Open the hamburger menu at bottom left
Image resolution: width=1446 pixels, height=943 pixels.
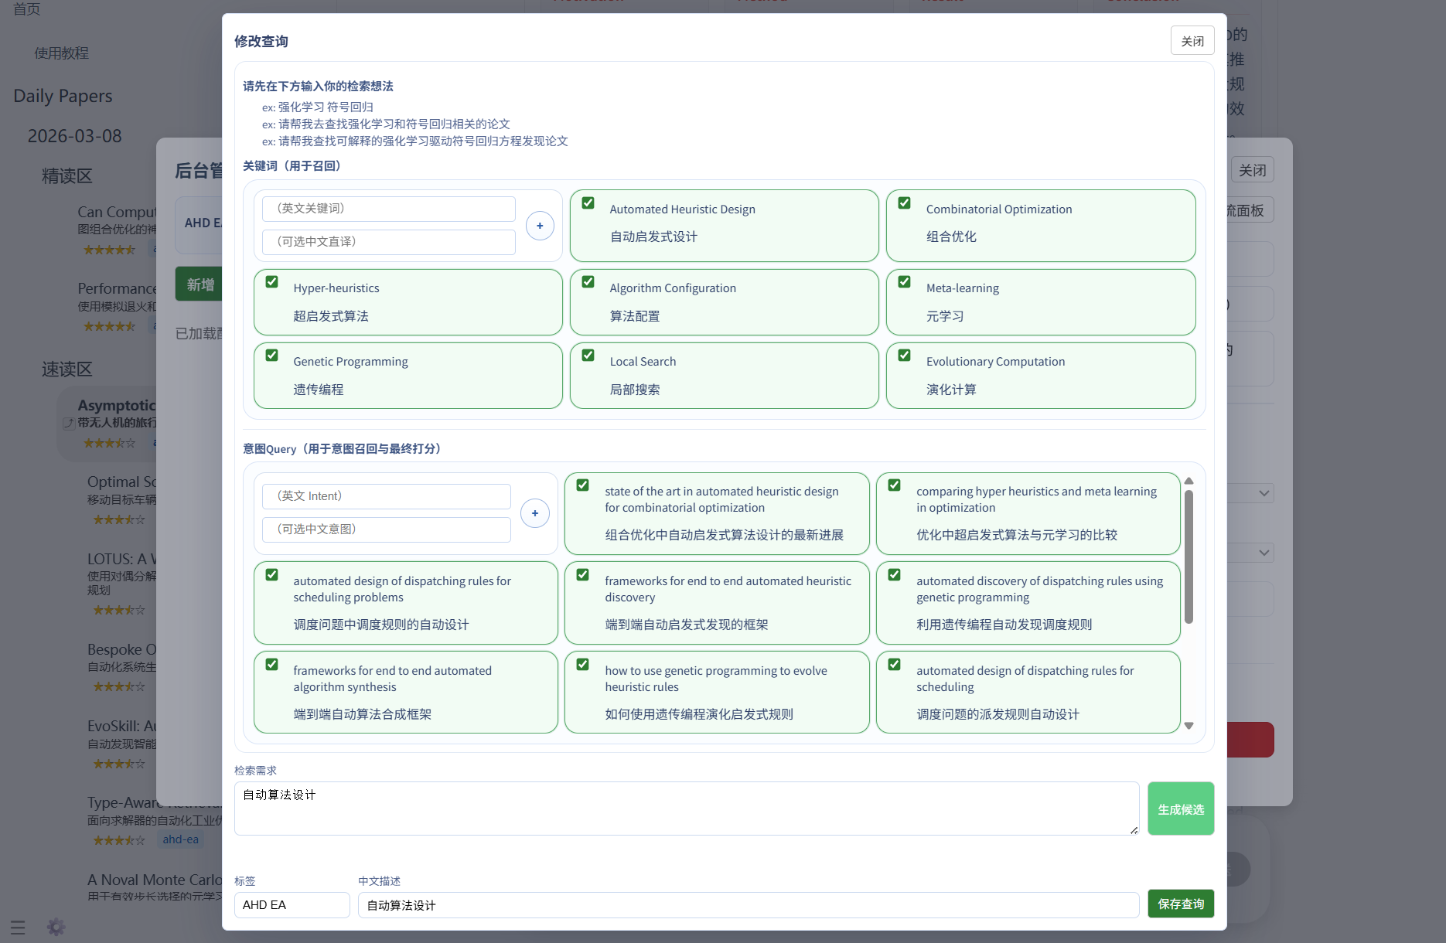pos(18,928)
